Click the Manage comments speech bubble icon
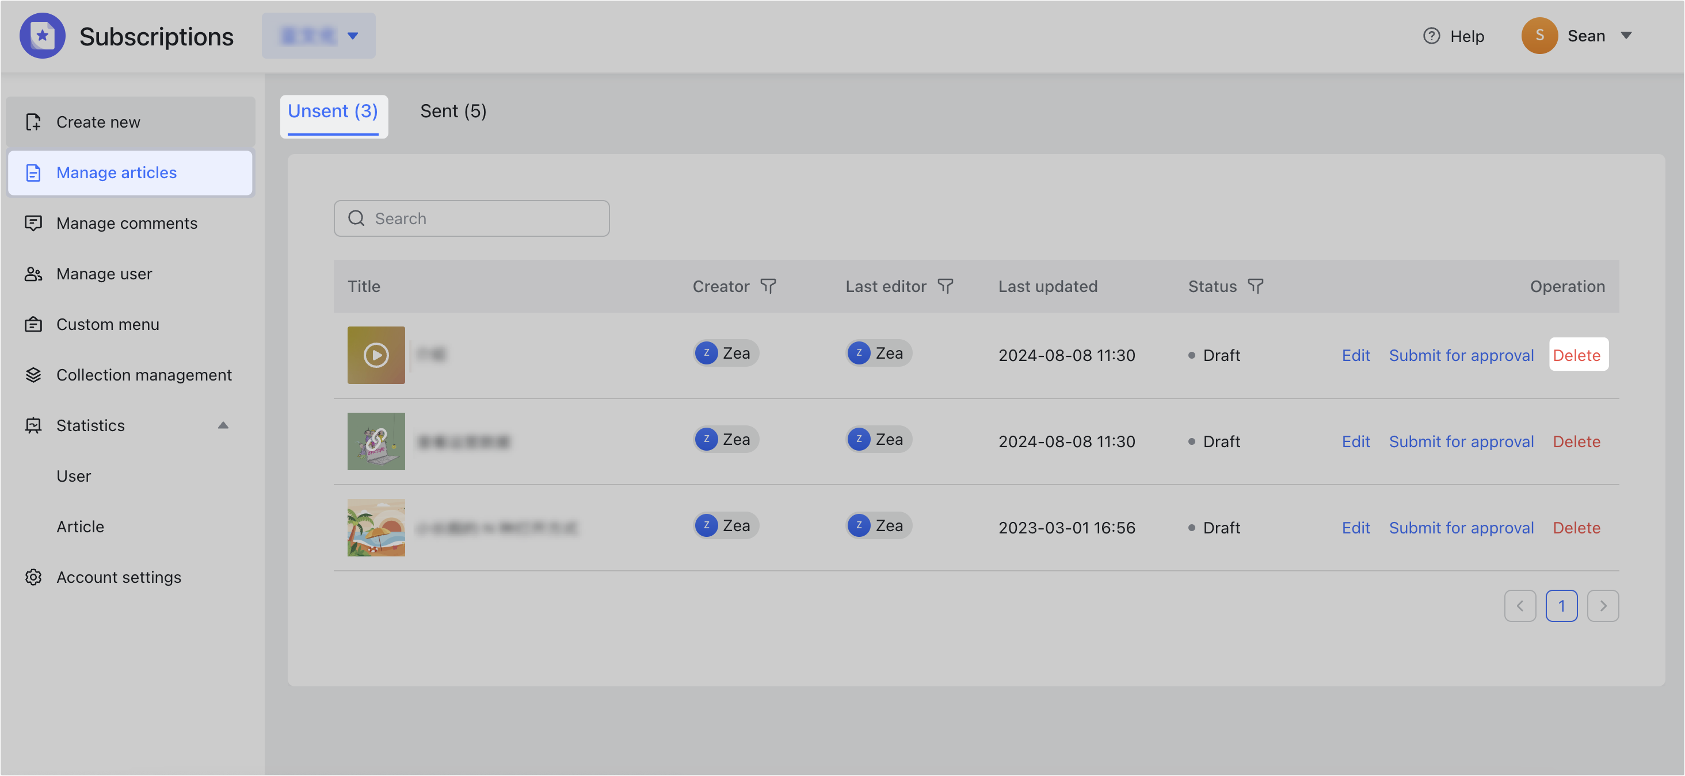Viewport: 1685px width, 776px height. (x=33, y=223)
